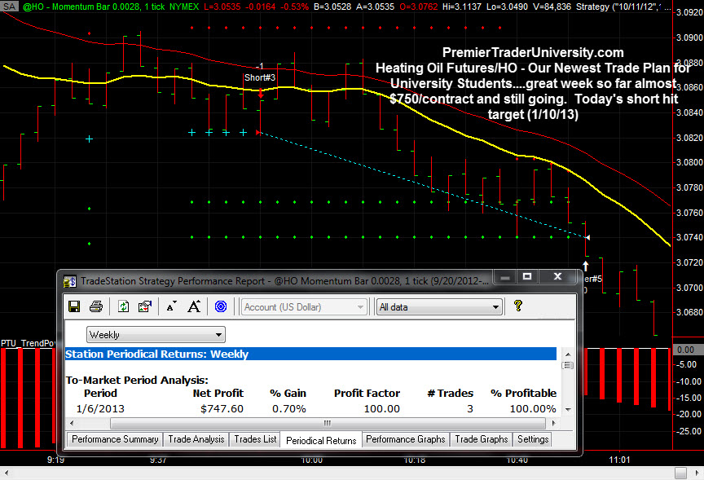Click the 11:01 time axis label
Viewport: 704px width, 480px height.
point(619,460)
